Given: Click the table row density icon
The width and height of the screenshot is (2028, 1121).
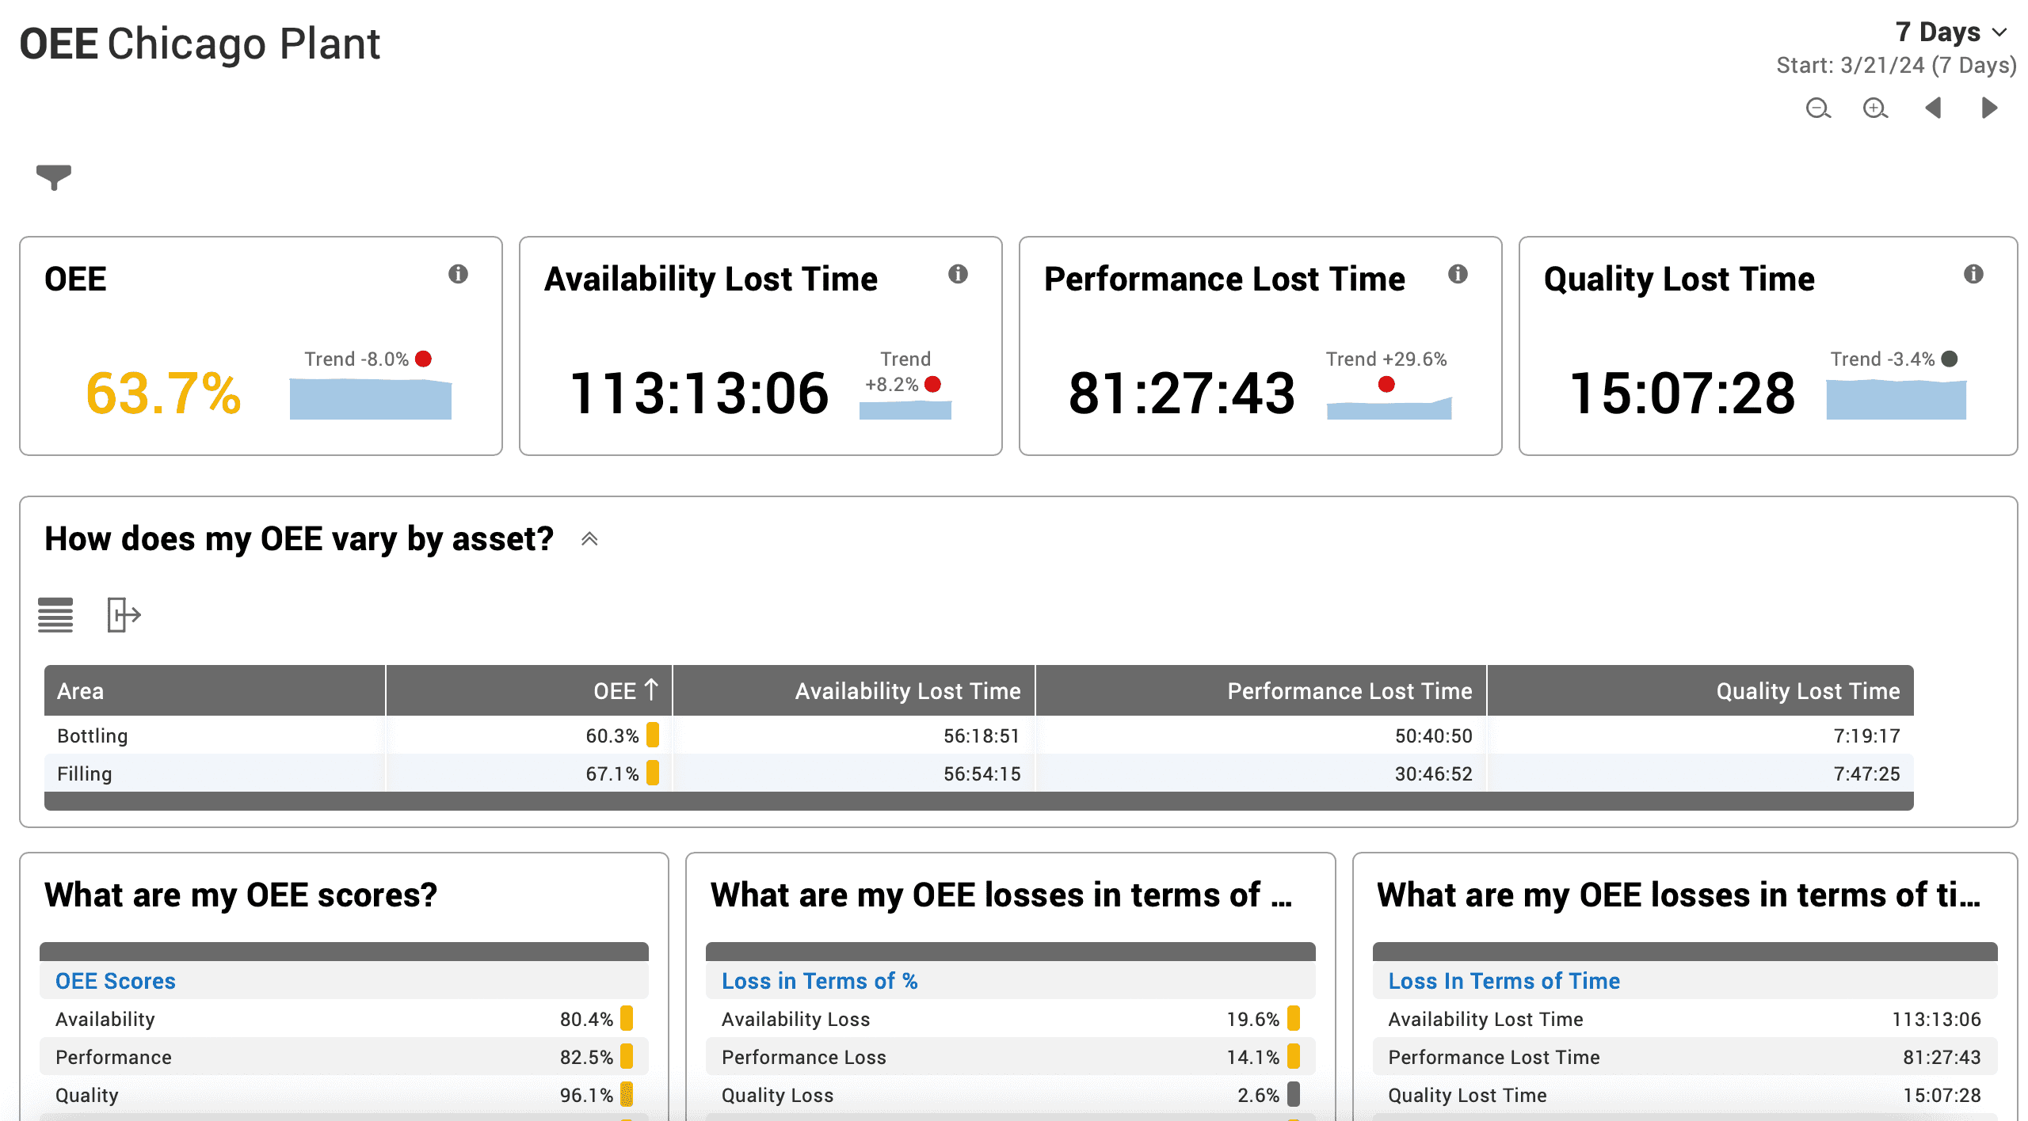Looking at the screenshot, I should click(x=55, y=615).
